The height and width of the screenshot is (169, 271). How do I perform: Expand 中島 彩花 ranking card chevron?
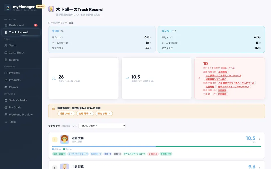pyautogui.click(x=259, y=168)
